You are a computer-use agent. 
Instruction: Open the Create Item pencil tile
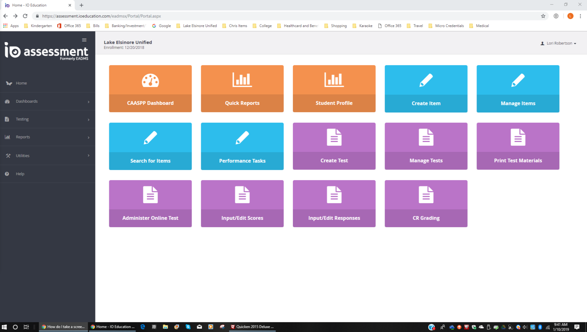point(426,89)
